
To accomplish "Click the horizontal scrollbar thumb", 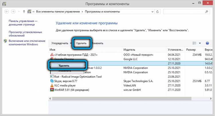I will pyautogui.click(x=122, y=98).
